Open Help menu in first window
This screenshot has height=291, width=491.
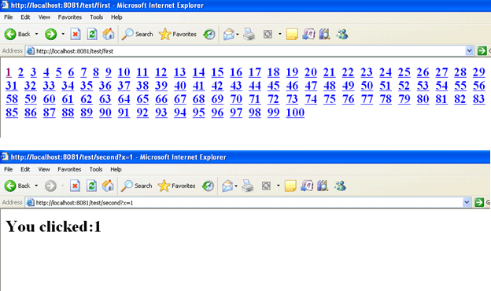click(x=116, y=17)
